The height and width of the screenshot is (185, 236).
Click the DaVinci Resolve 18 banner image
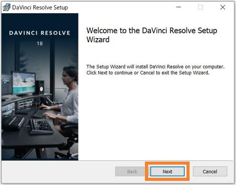[x=40, y=87]
